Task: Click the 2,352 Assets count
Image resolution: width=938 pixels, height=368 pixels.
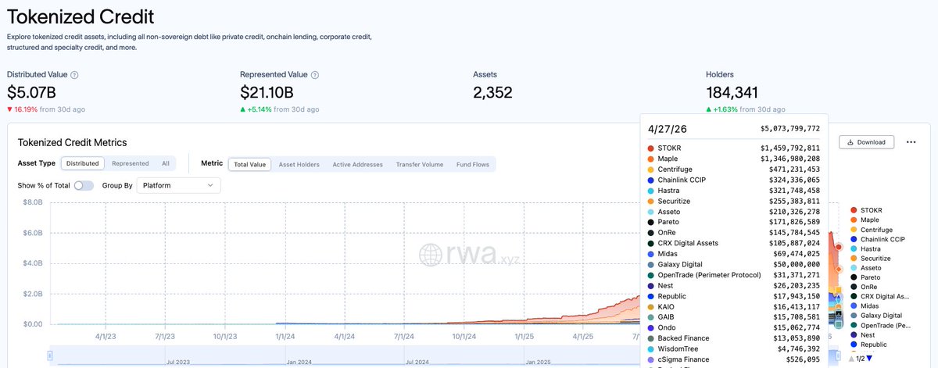Action: [x=492, y=92]
